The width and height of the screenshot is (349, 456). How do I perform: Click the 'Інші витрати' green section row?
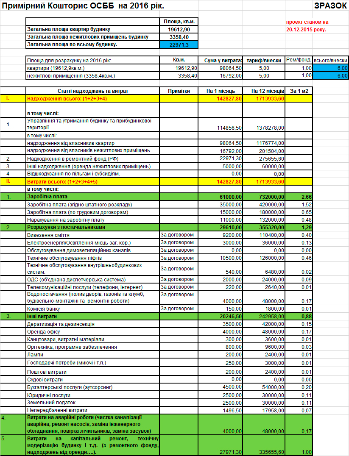(156, 317)
